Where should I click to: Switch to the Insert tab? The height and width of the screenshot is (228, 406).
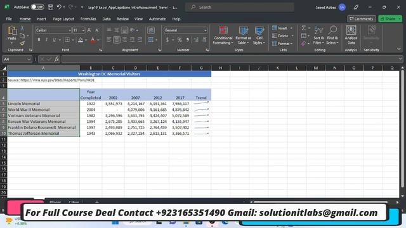[x=41, y=19]
